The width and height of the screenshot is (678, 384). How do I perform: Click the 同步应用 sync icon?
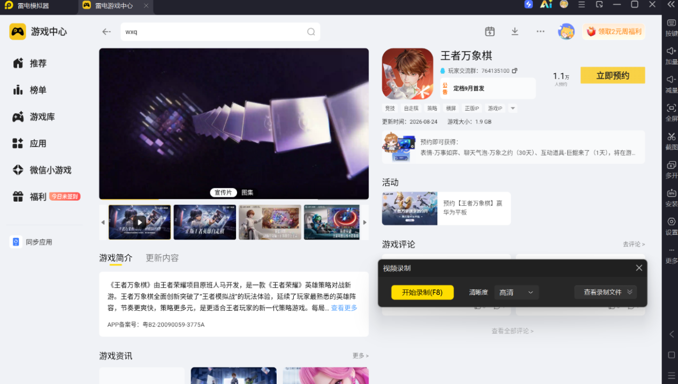click(16, 242)
